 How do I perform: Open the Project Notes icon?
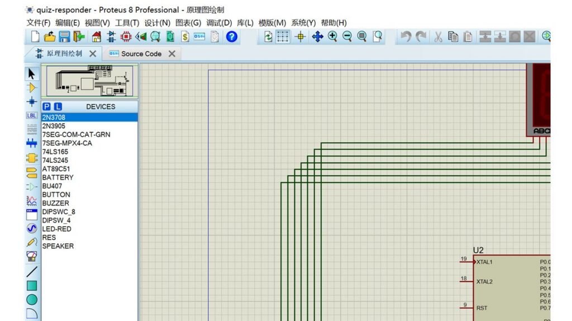(x=215, y=37)
